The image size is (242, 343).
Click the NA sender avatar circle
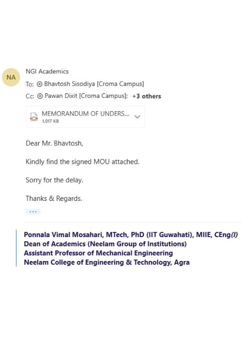pyautogui.click(x=11, y=77)
